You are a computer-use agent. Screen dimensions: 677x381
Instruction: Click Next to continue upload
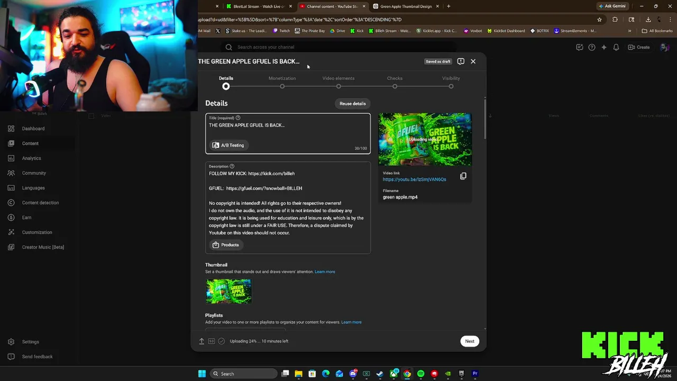[x=470, y=341]
